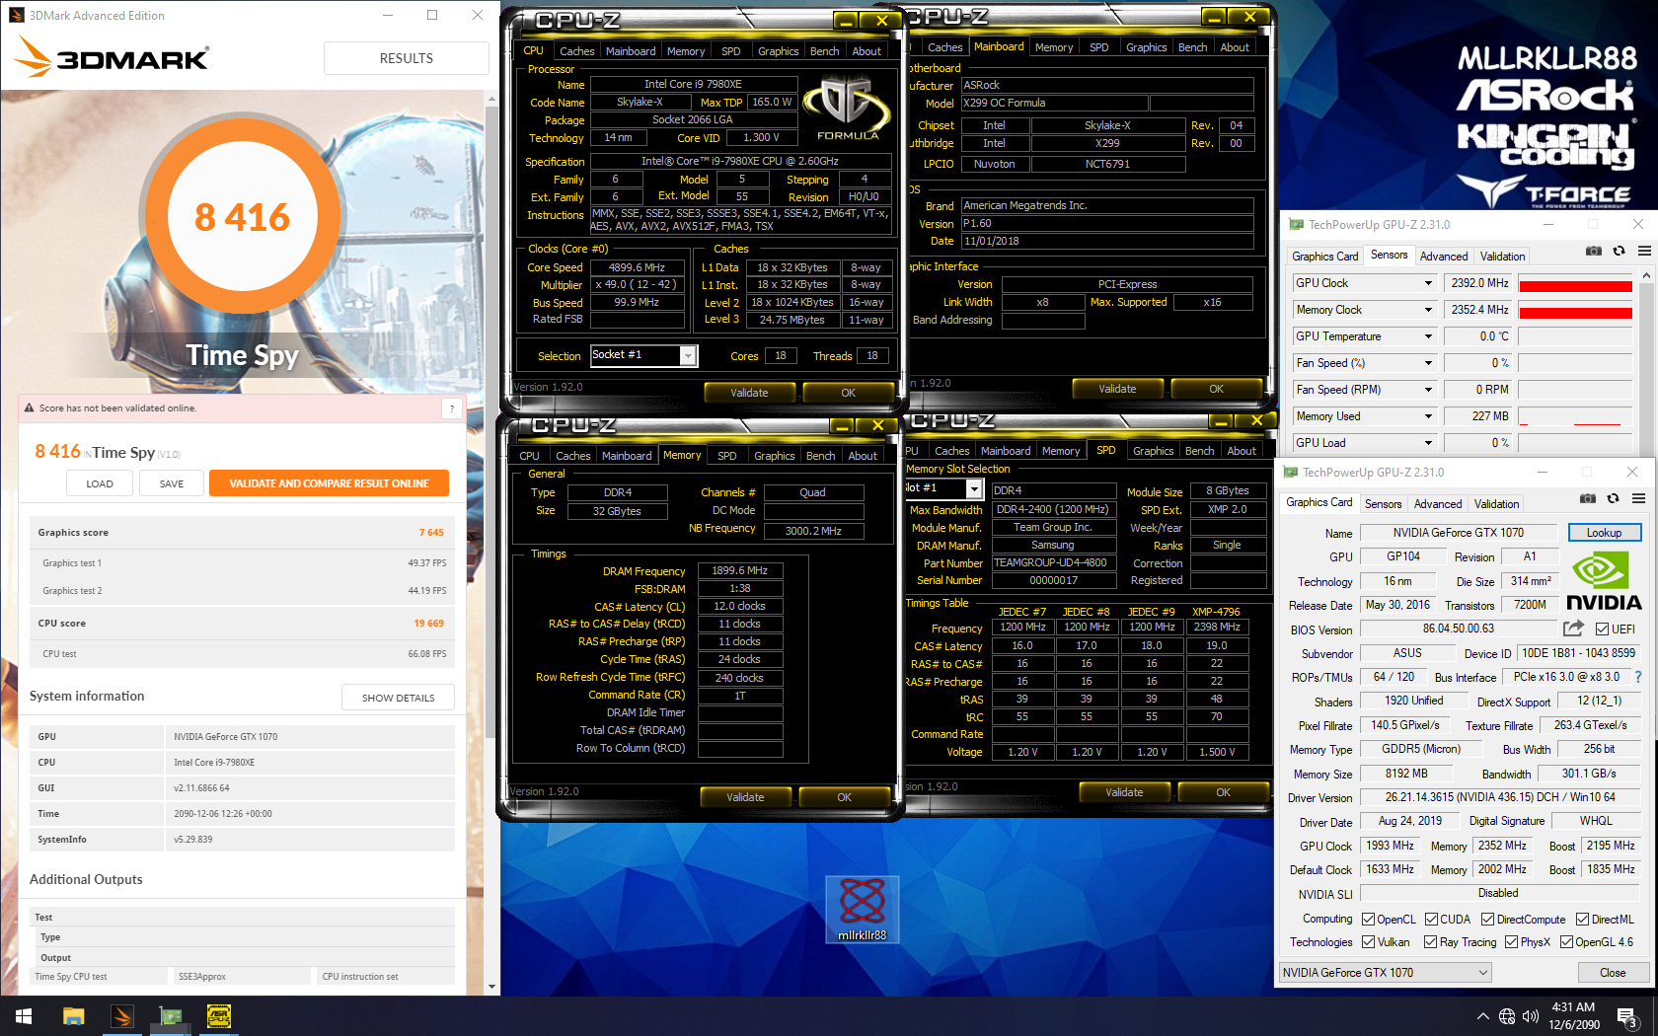
Task: Click the RESULTS box in 3DMark header
Action: (x=406, y=58)
